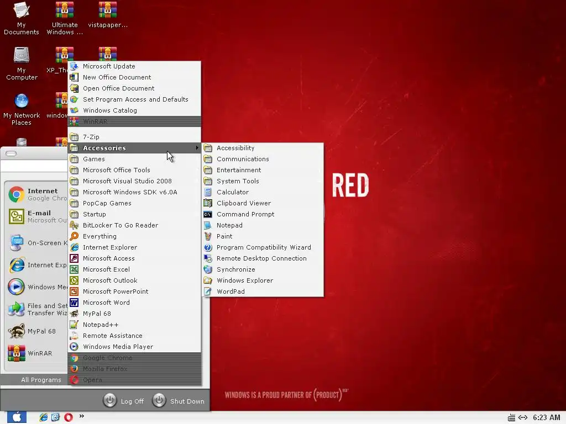Launch WordPad icon
566x424 pixels.
[208, 291]
